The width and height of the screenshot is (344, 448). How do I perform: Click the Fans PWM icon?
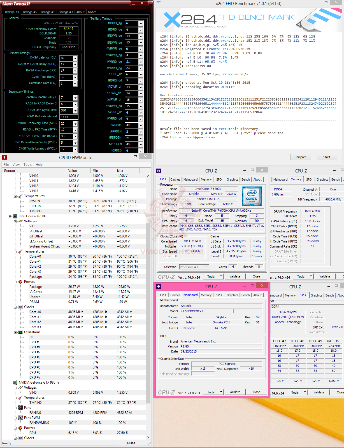pyautogui.click(x=20, y=418)
